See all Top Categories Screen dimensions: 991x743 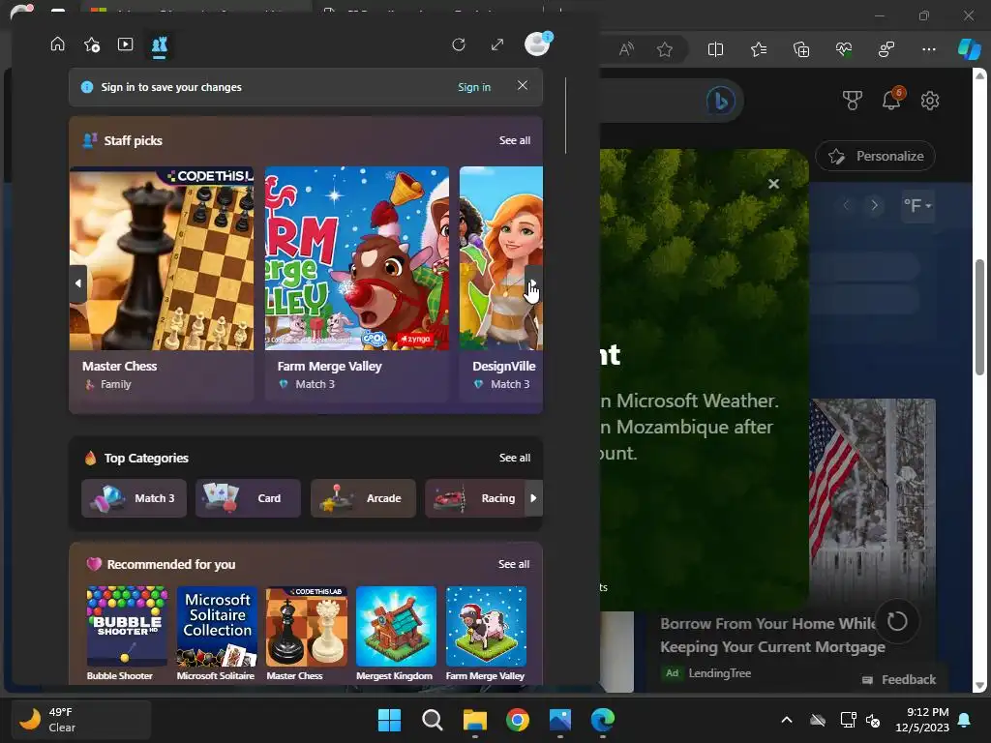515,458
